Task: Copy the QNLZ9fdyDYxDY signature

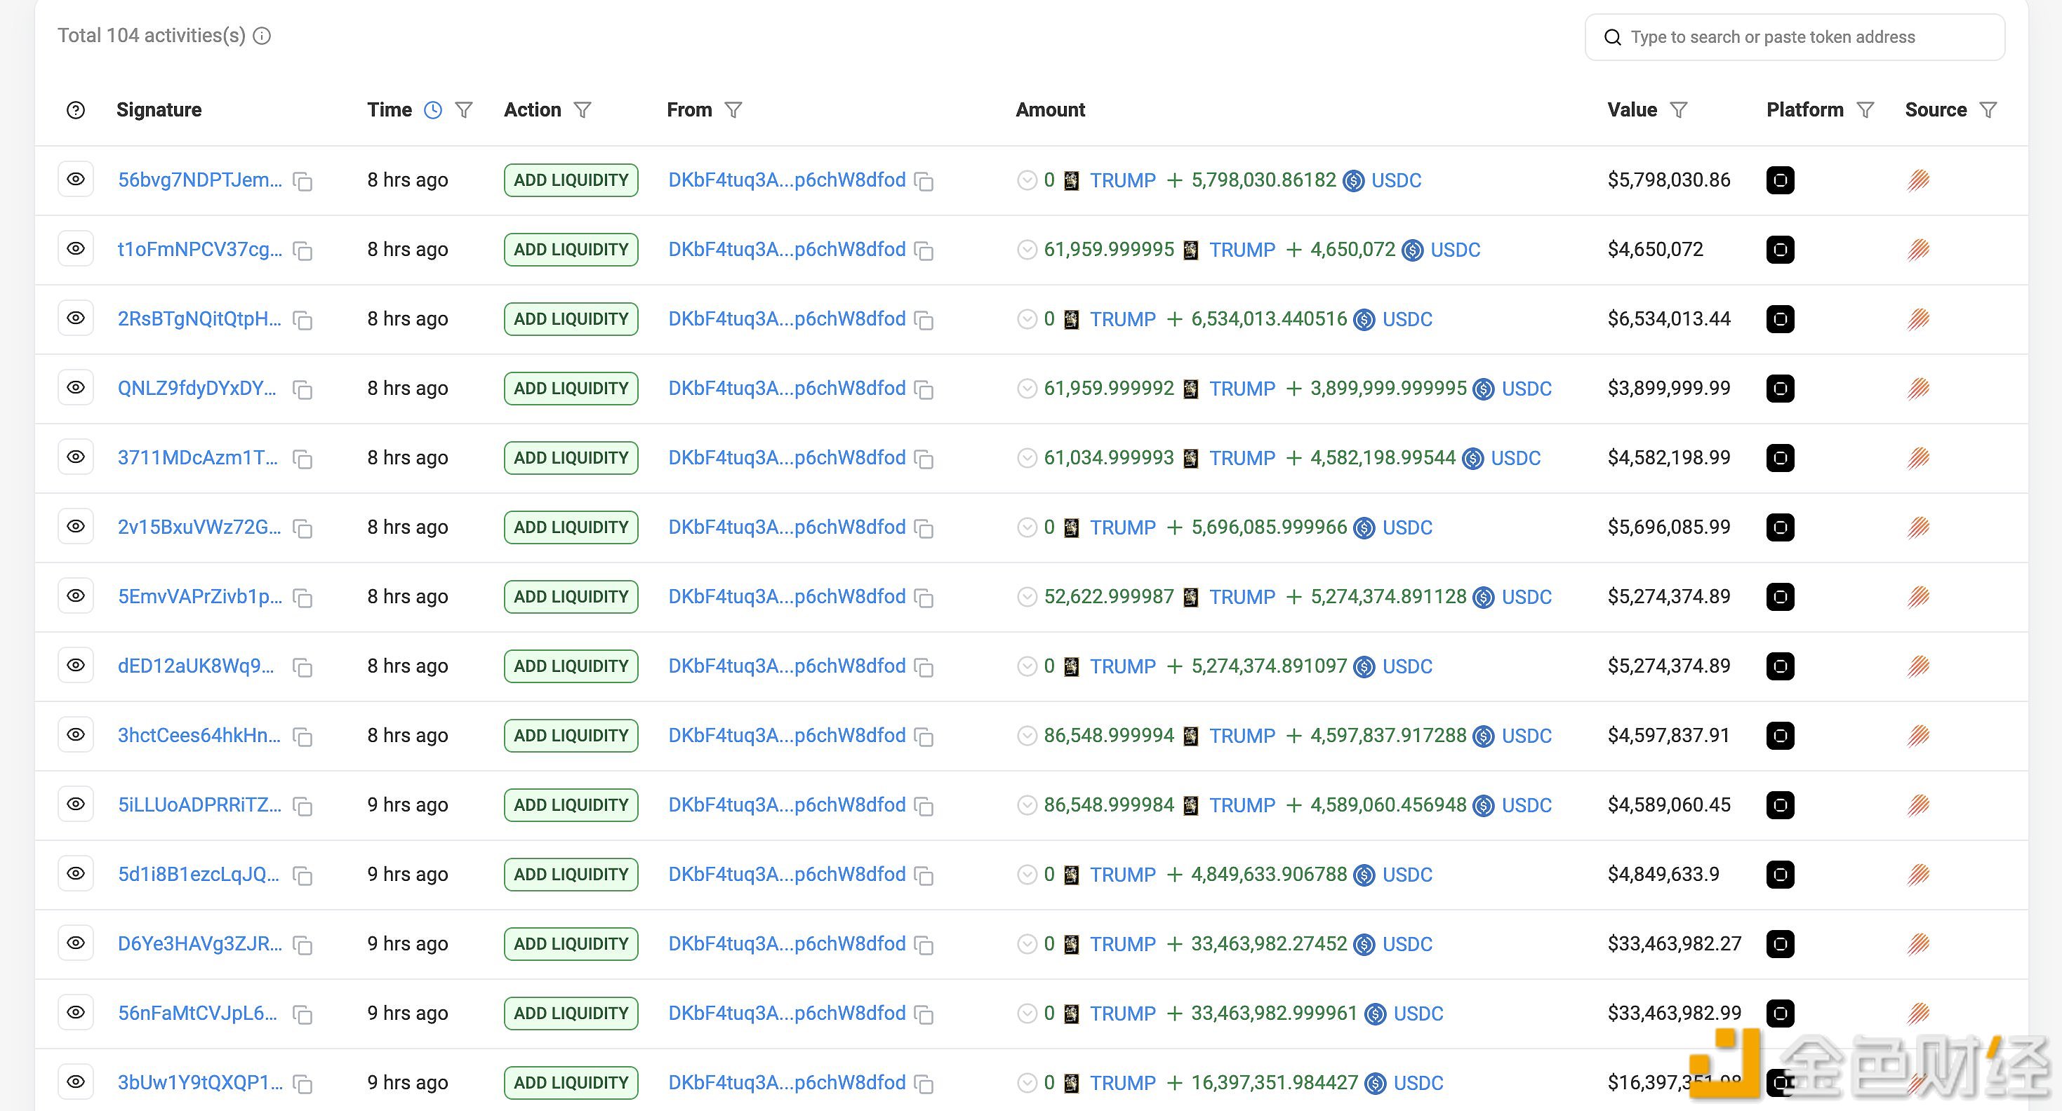Action: click(x=302, y=389)
